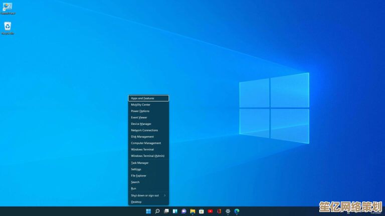Image resolution: width=385 pixels, height=216 pixels.
Task: Open Task View from the taskbar
Action: click(x=166, y=211)
